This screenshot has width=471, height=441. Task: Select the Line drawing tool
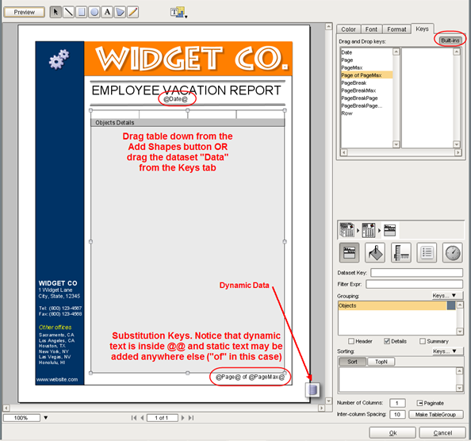69,12
